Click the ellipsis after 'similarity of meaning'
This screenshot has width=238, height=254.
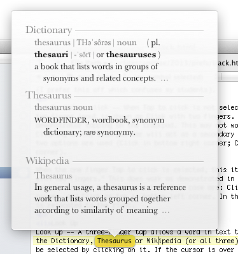click(165, 211)
